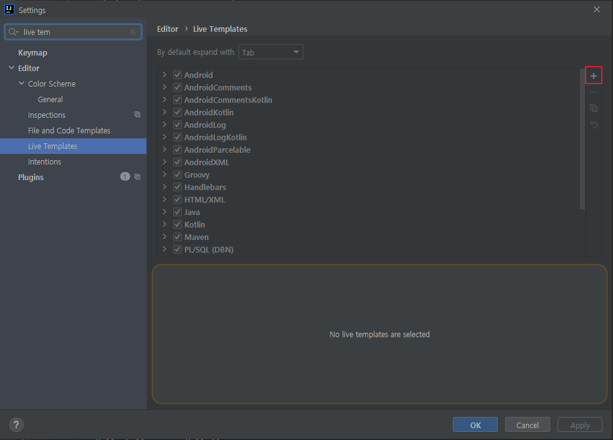Click the template list vertical scrollbar
Image resolution: width=613 pixels, height=440 pixels.
tap(582, 139)
